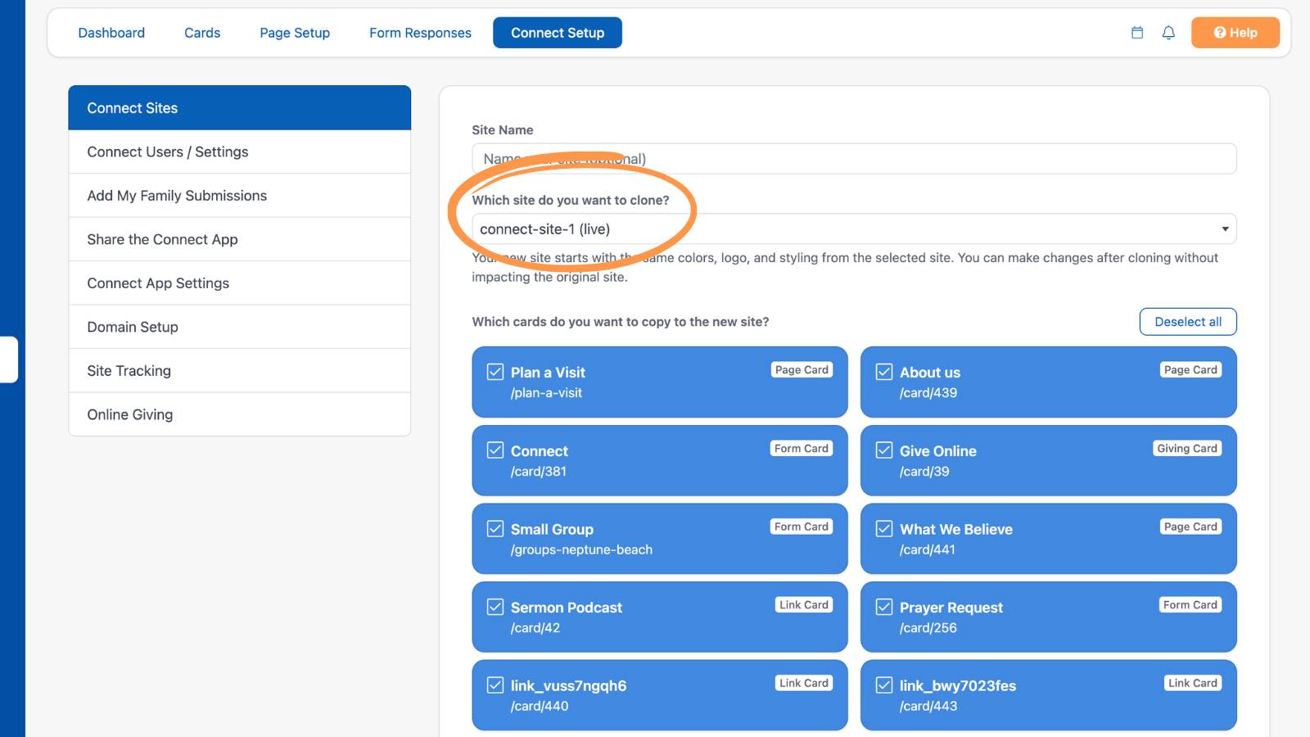This screenshot has width=1310, height=737.
Task: Click the Page Card tag on Plan a Visit
Action: pos(802,370)
